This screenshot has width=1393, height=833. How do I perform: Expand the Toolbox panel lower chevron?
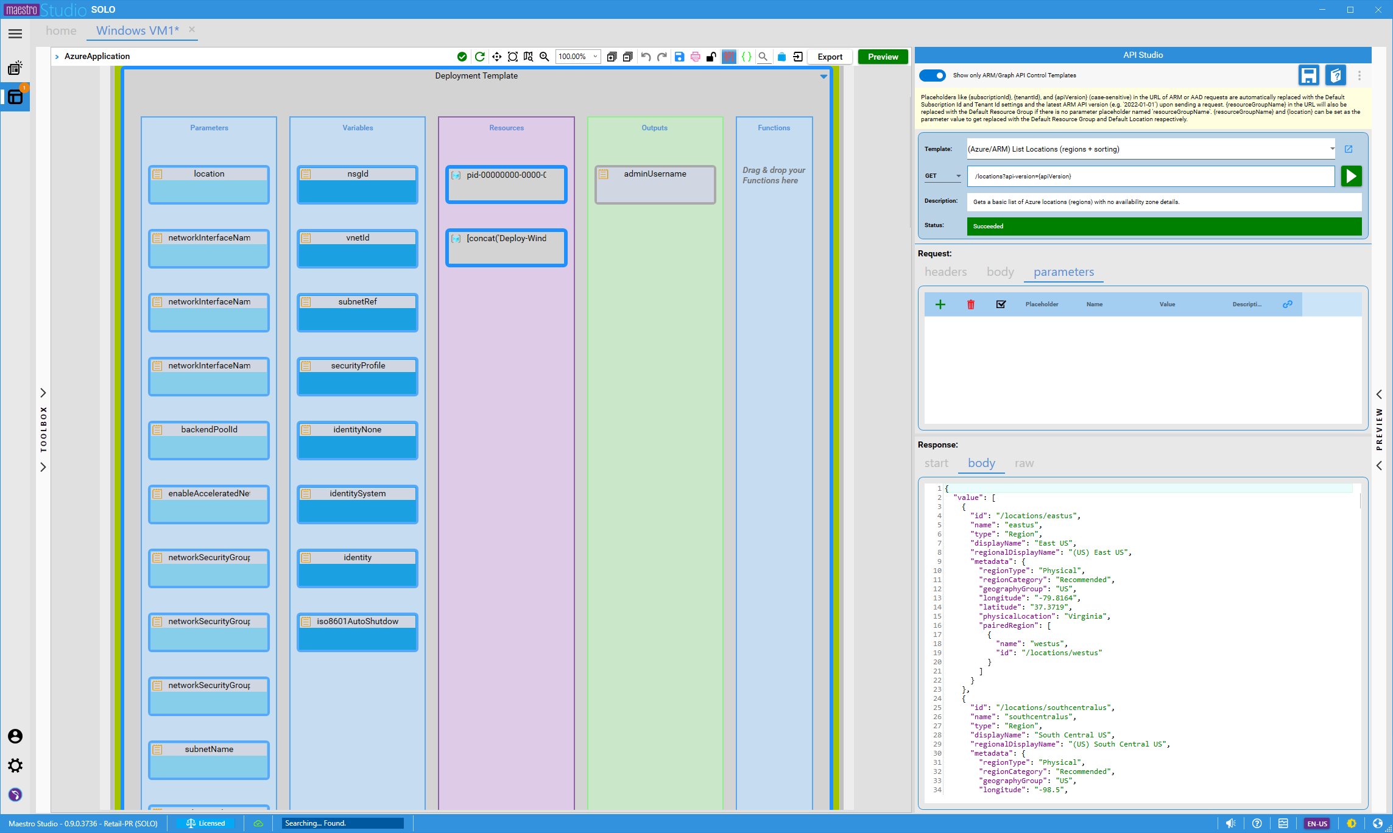43,467
